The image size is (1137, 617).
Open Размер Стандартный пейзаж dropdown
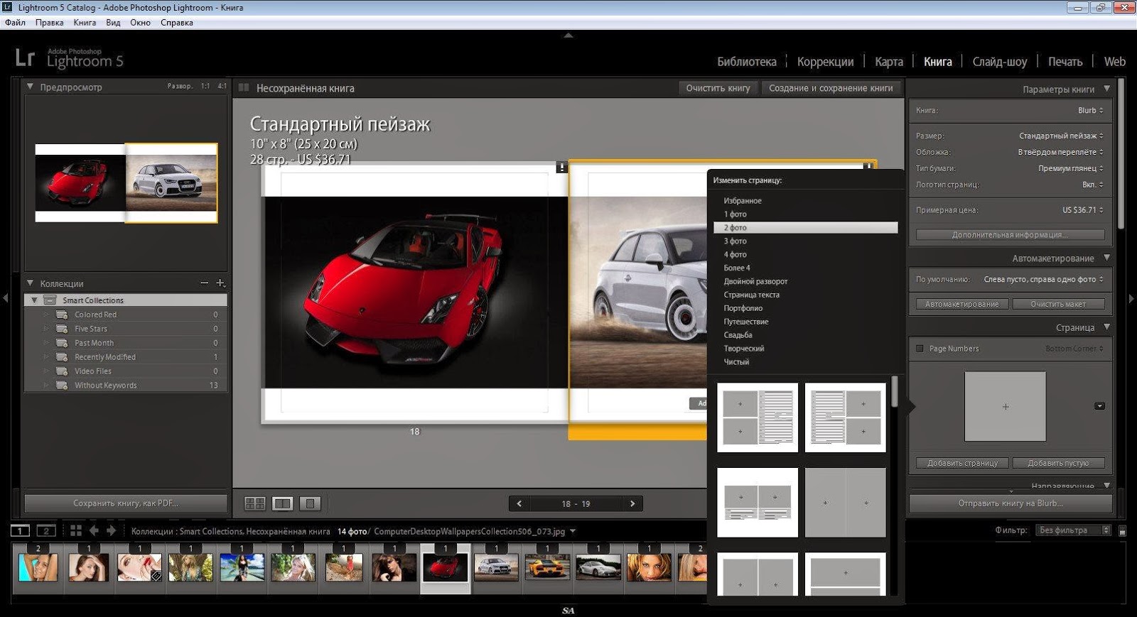(x=1061, y=135)
